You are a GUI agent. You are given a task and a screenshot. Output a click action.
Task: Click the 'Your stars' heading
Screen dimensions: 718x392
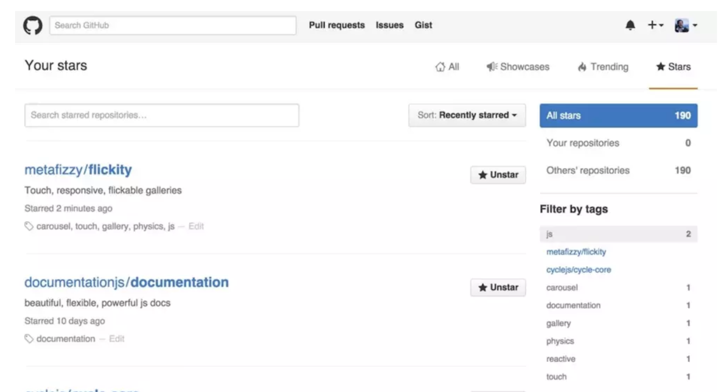pyautogui.click(x=56, y=66)
